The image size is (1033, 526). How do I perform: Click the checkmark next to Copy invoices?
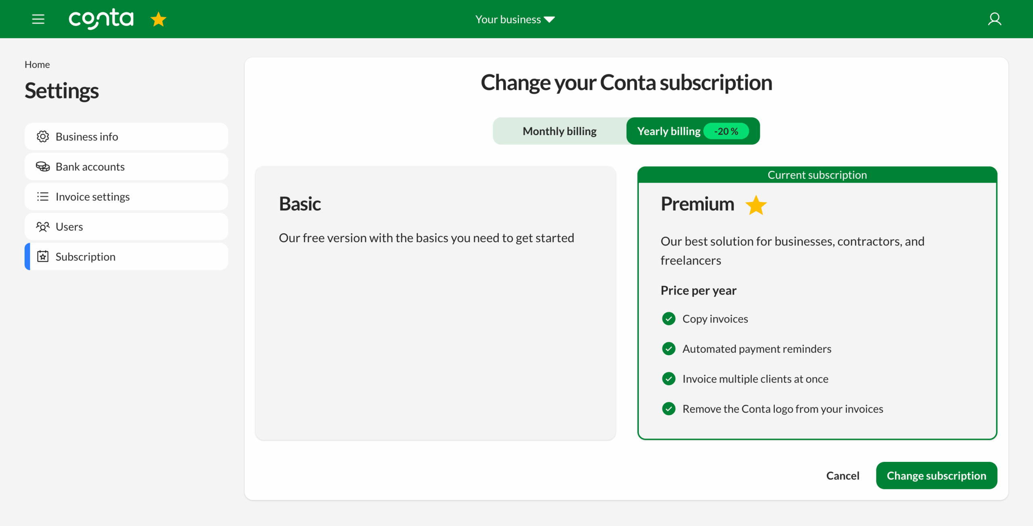point(669,318)
